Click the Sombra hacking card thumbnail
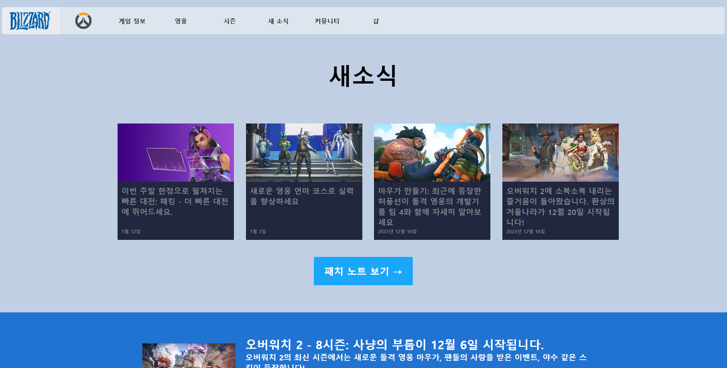The height and width of the screenshot is (368, 727). point(175,152)
